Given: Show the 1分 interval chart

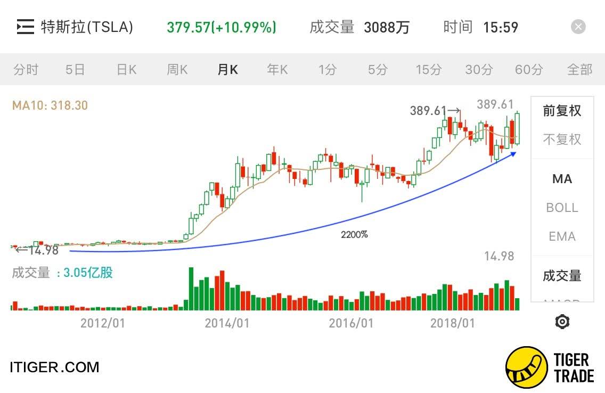Looking at the screenshot, I should [x=328, y=69].
